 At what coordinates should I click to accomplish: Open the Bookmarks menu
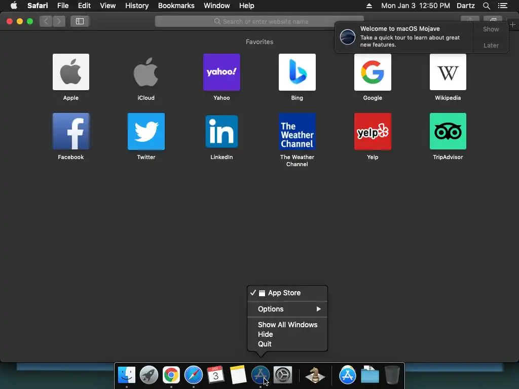176,6
